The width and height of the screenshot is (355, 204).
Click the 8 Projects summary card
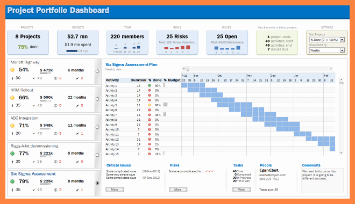tap(28, 43)
